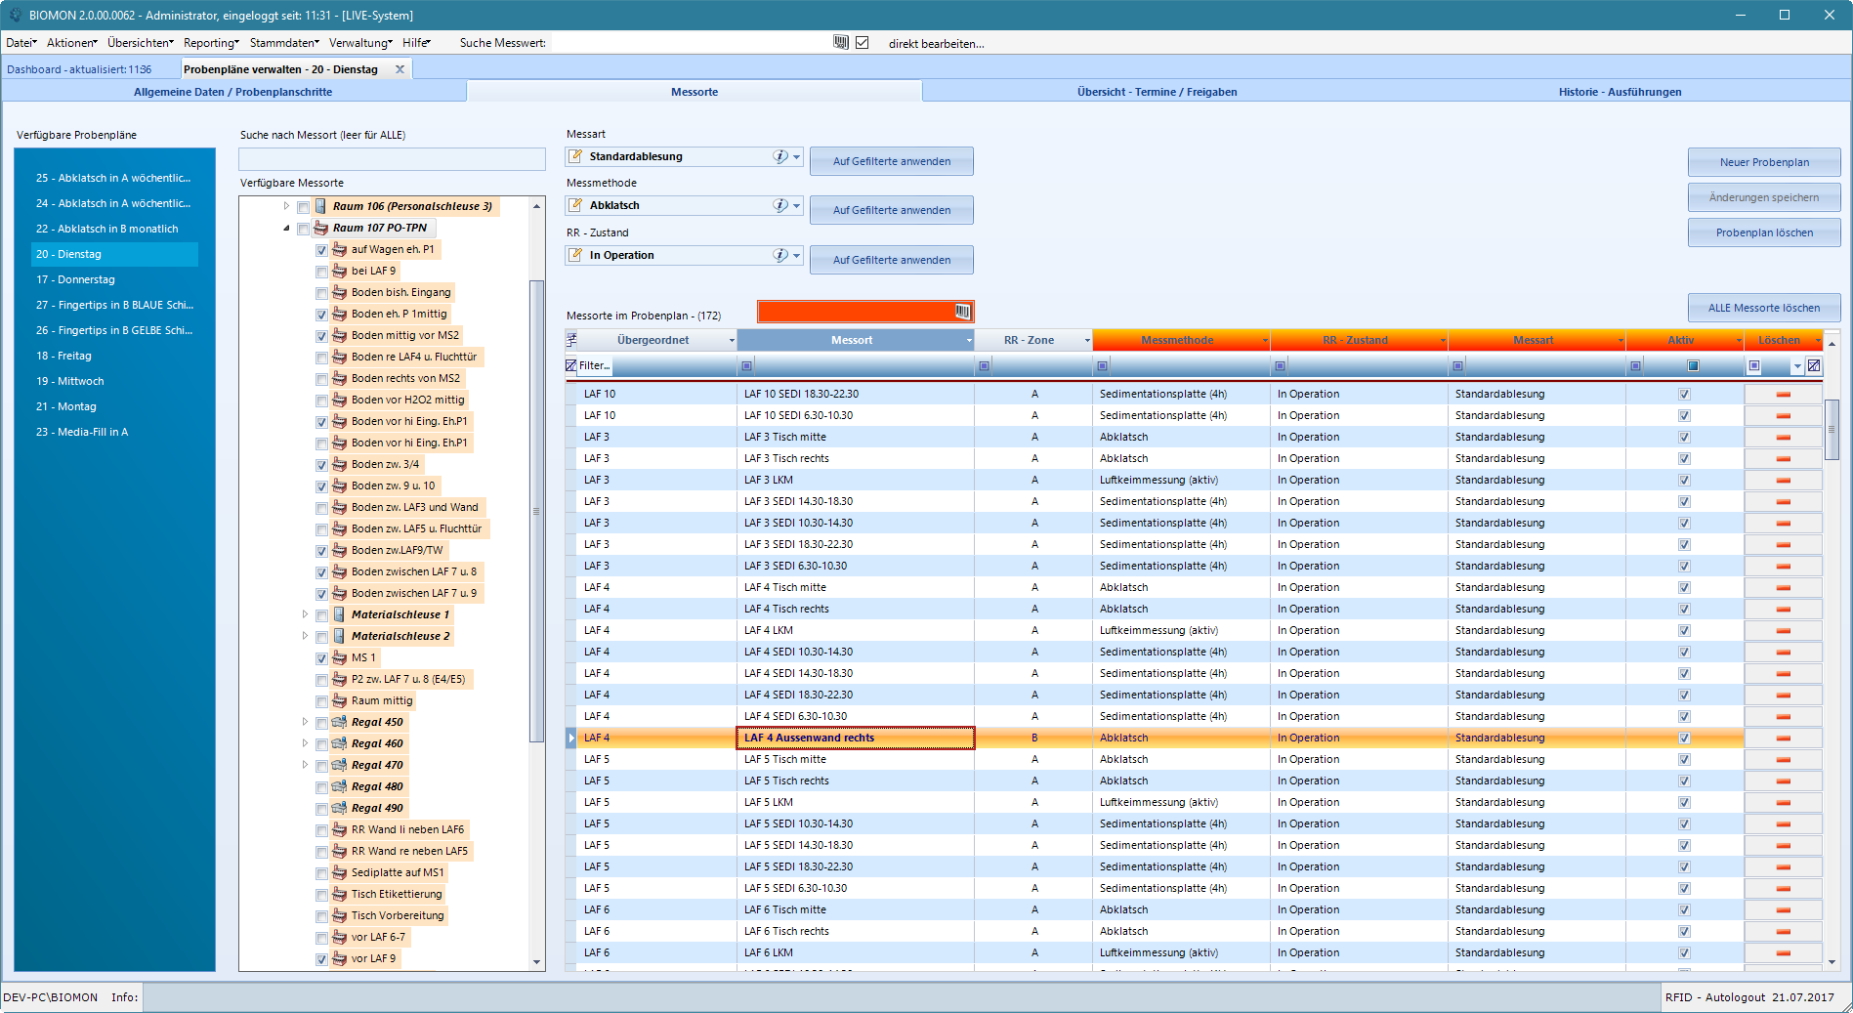1853x1013 pixels.
Task: Click the edit icon next to Abklatsch
Action: tap(576, 205)
